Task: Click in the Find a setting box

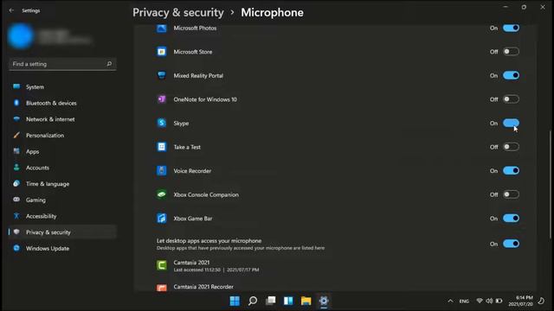Action: 62,64
